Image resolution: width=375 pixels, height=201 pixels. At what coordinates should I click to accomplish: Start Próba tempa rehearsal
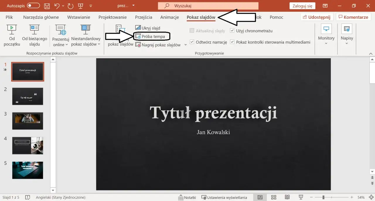[152, 36]
